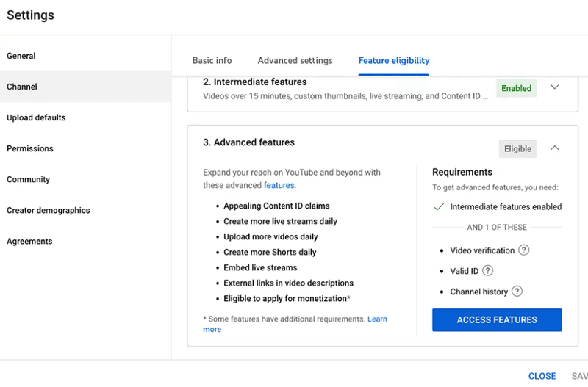Viewport: 588px width, 387px height.
Task: Select Channel in the settings sidebar
Action: point(85,87)
